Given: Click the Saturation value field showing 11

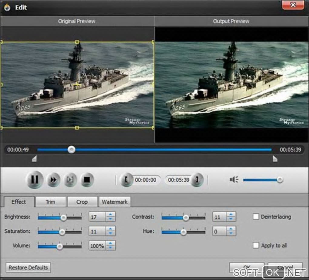Looking at the screenshot, I should click(98, 231).
